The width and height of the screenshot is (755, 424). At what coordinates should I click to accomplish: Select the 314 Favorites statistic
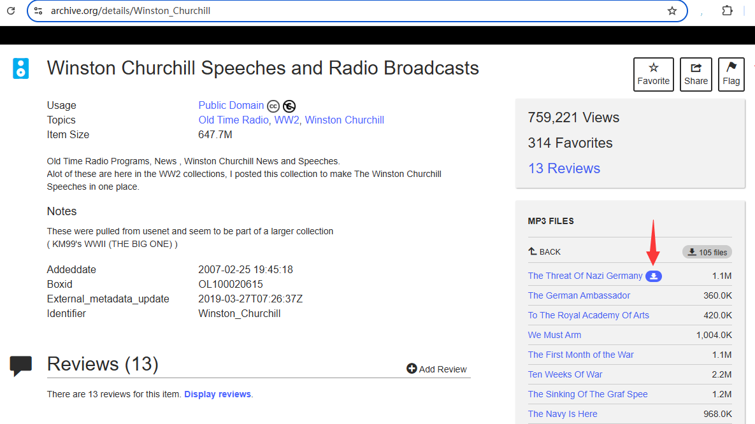pyautogui.click(x=570, y=143)
